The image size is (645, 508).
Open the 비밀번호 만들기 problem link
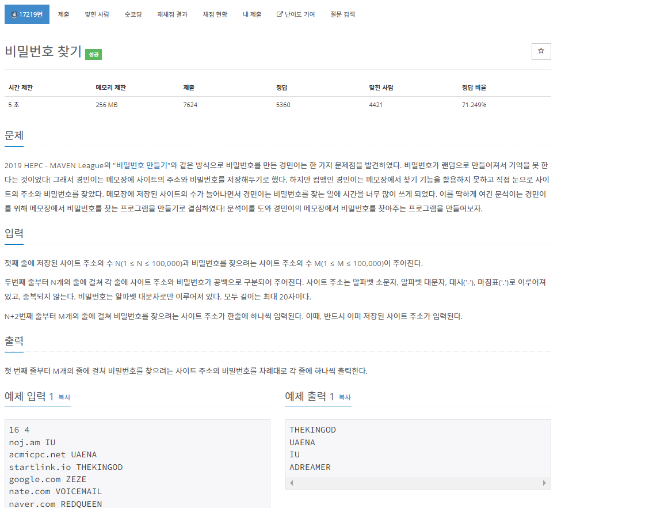[x=142, y=165]
